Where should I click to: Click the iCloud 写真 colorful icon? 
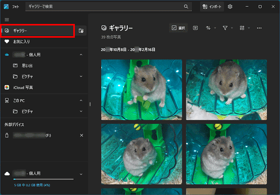[7, 88]
